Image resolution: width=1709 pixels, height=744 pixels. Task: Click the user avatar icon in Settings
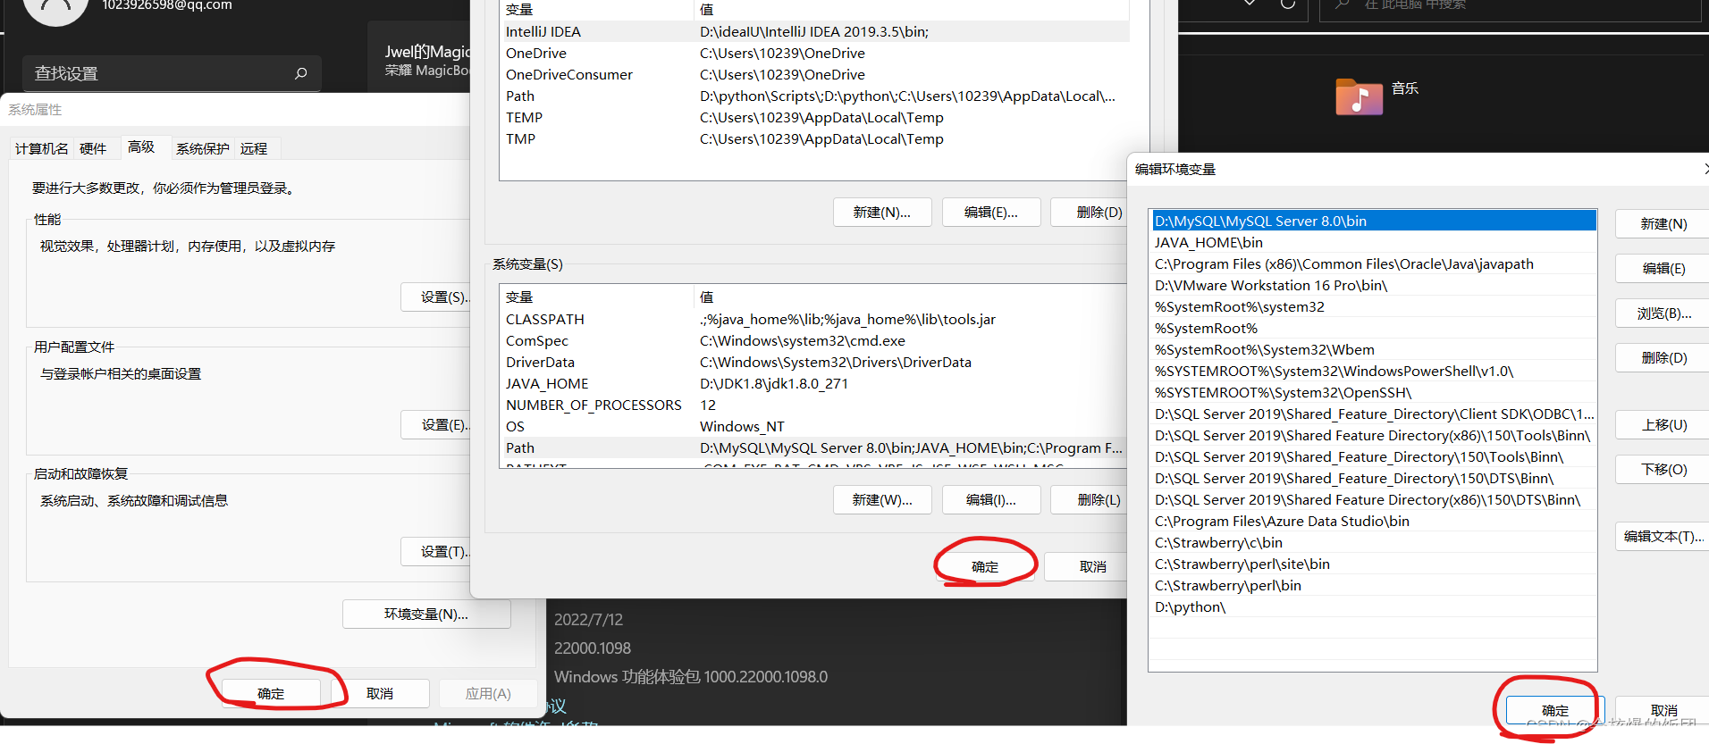(55, 9)
